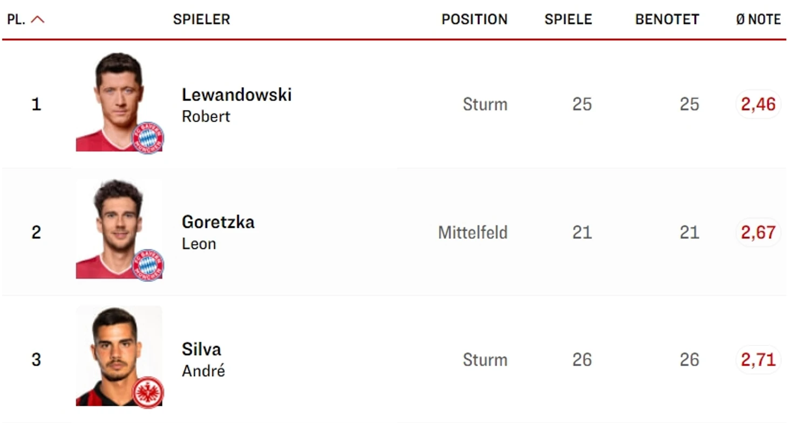The height and width of the screenshot is (423, 788).
Task: Open the Goretzka player name link
Action: (218, 222)
